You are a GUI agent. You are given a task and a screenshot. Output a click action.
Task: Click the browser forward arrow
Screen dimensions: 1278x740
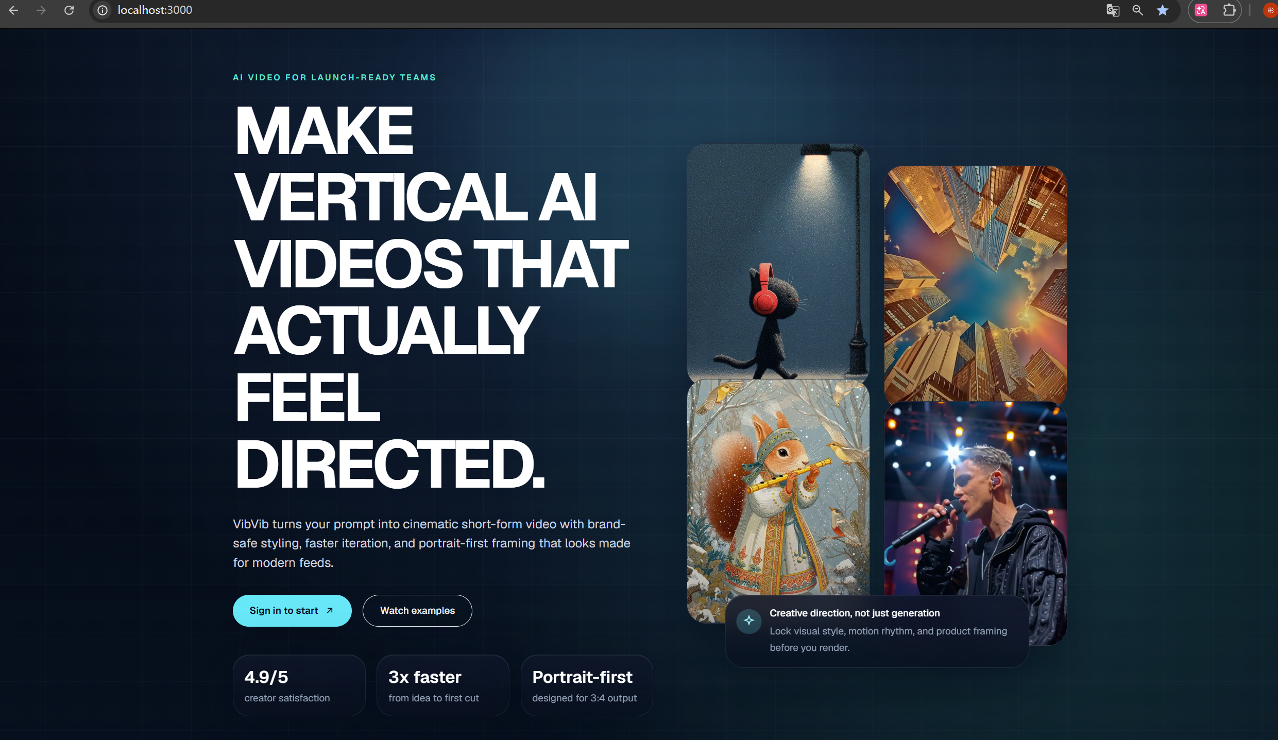pos(41,10)
